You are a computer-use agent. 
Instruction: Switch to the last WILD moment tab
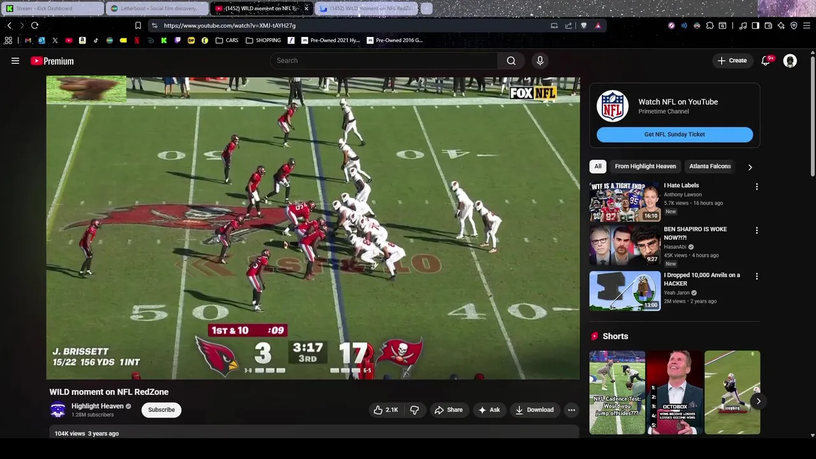[367, 8]
